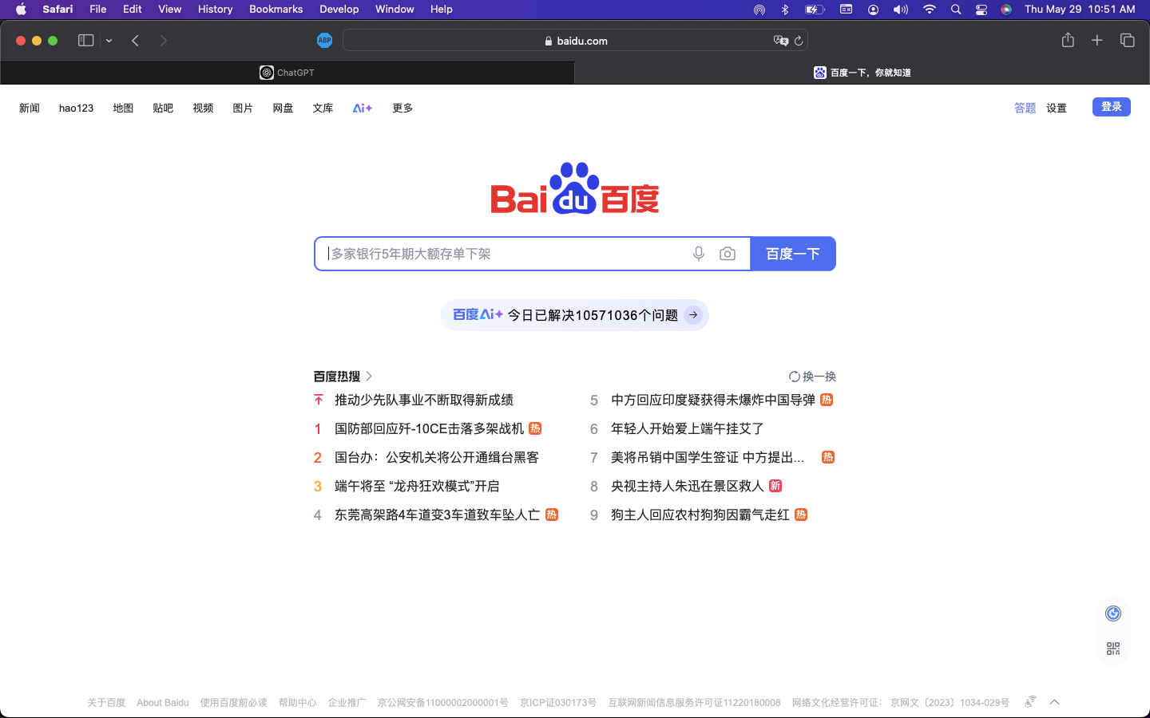
Task: Click the 登录 login button
Action: (x=1112, y=107)
